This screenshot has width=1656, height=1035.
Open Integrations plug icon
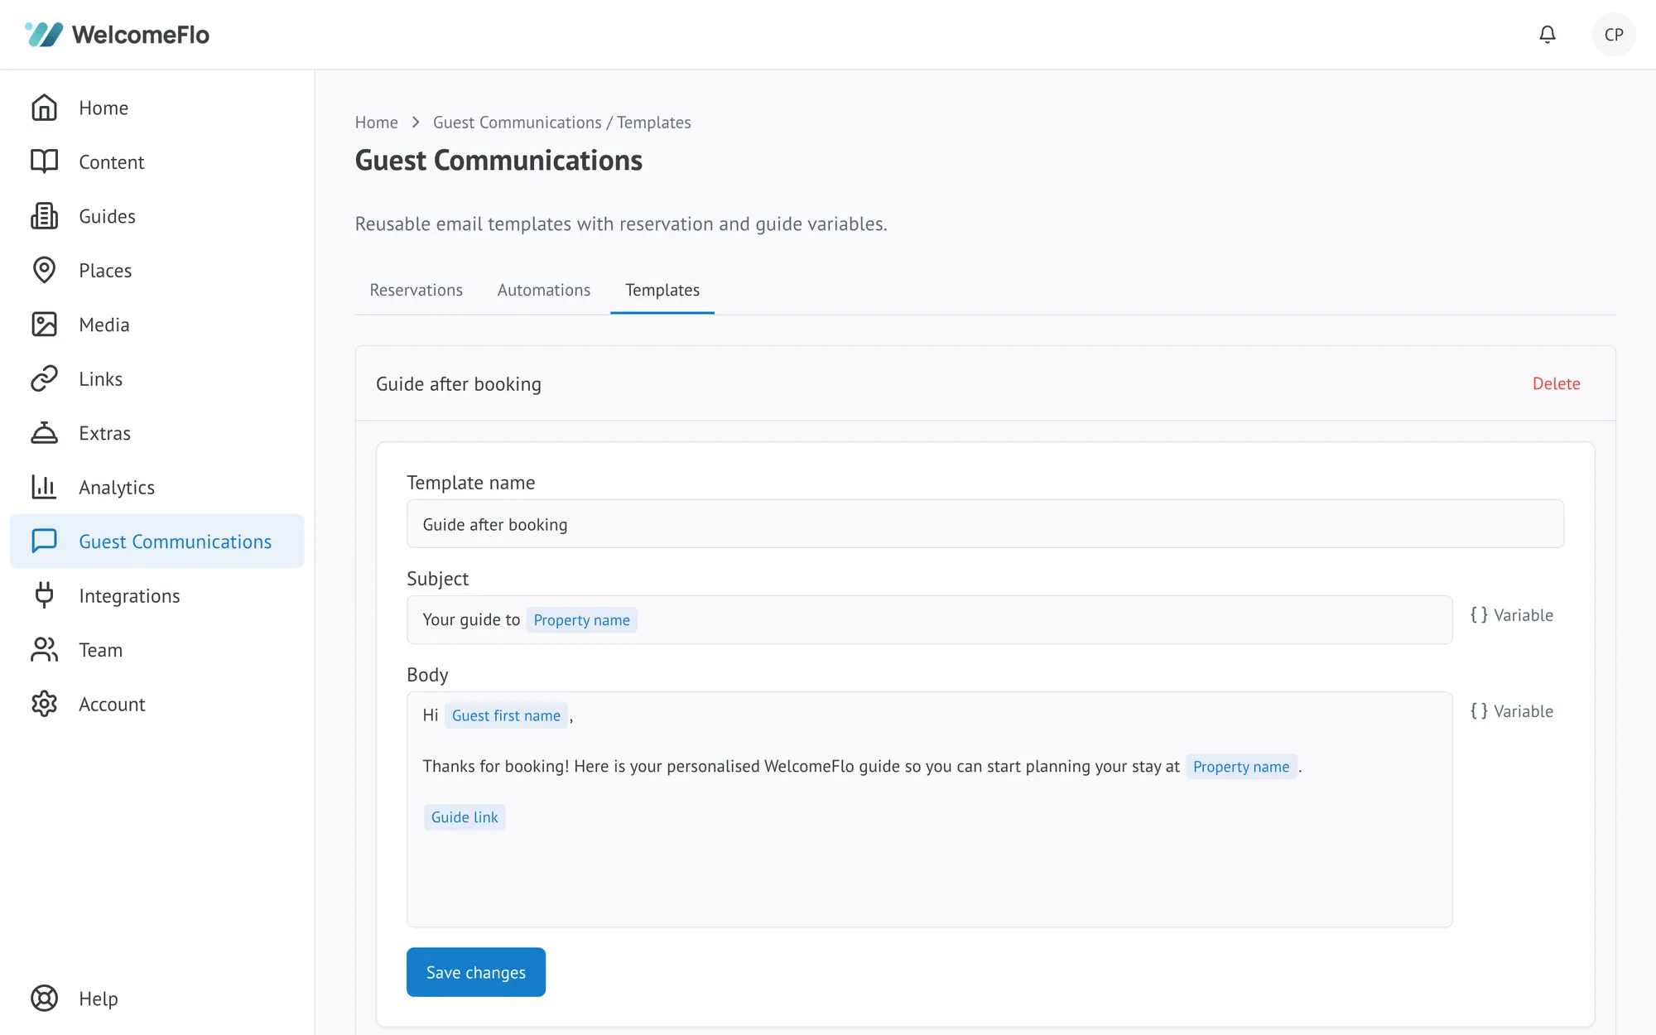[45, 595]
